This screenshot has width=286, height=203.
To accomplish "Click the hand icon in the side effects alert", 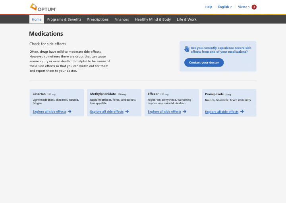I will pyautogui.click(x=187, y=49).
